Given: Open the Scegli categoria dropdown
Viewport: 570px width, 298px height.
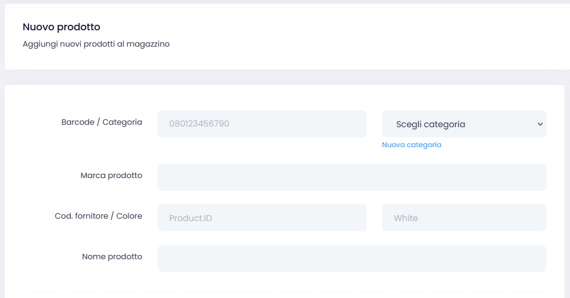Looking at the screenshot, I should 463,124.
